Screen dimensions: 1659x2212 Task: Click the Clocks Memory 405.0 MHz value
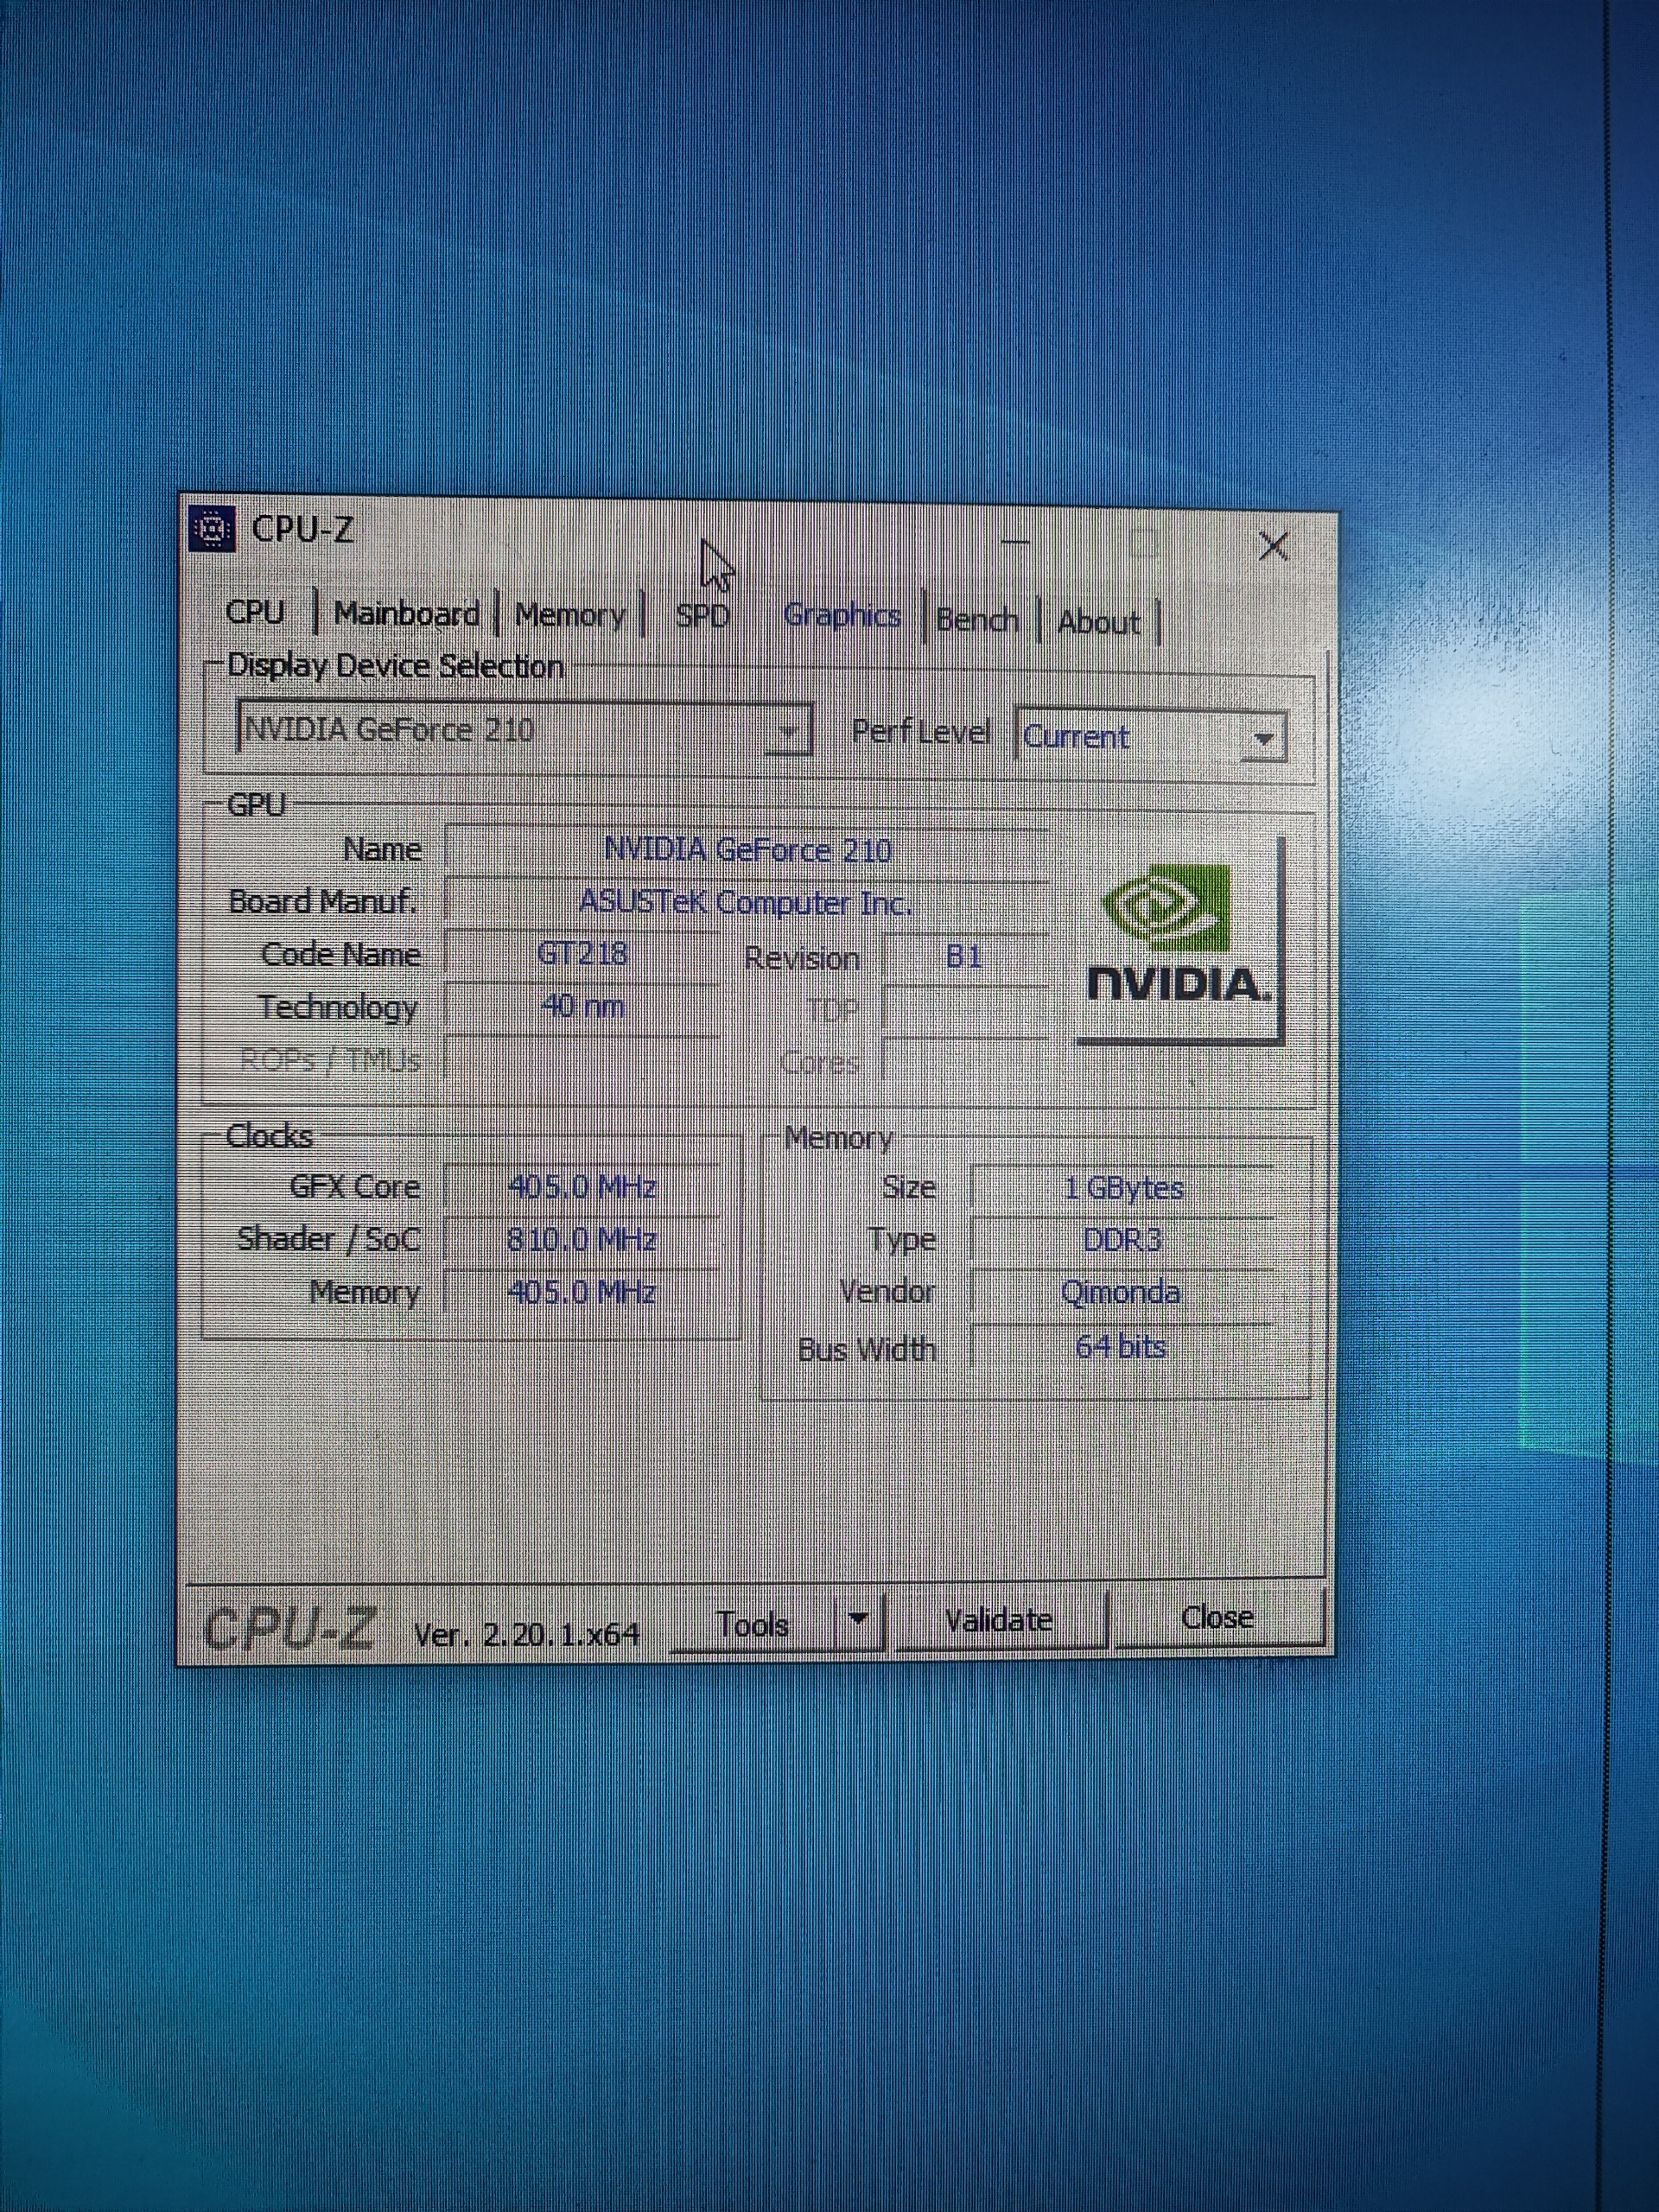[x=582, y=1293]
